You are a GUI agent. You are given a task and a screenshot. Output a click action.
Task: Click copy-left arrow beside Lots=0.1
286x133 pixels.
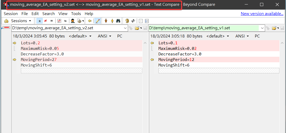[x=152, y=43]
